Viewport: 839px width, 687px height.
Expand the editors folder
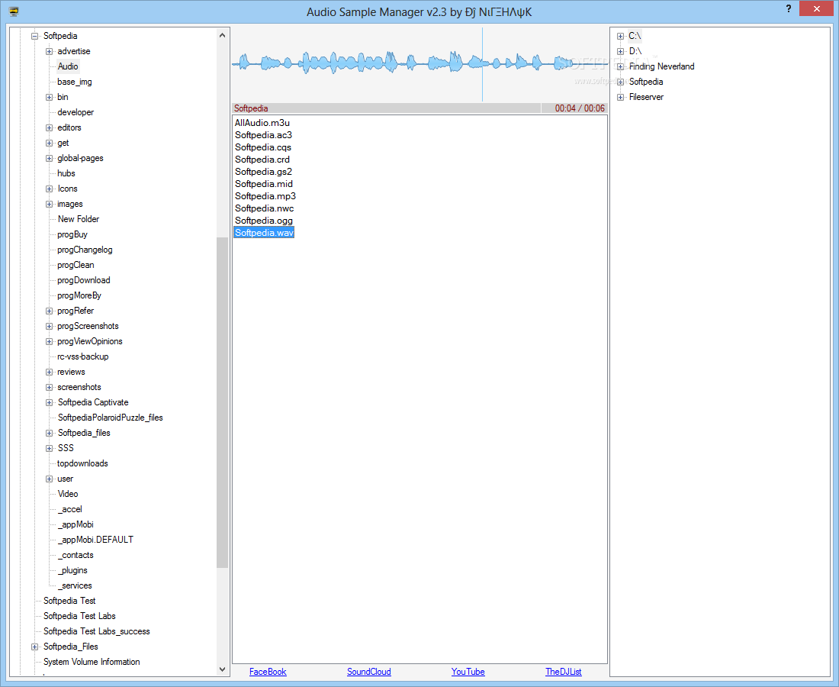point(50,128)
